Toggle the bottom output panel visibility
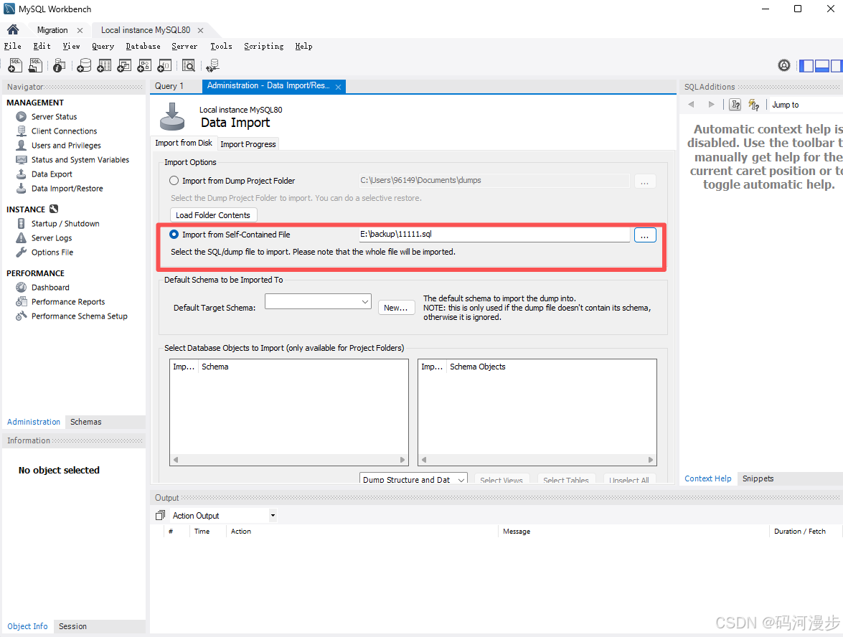This screenshot has height=637, width=843. [822, 65]
